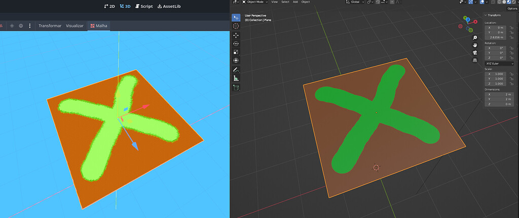Screen dimensions: 519x218
Task: Switch perspective/orthographic with the grid icon
Action: tap(475, 60)
